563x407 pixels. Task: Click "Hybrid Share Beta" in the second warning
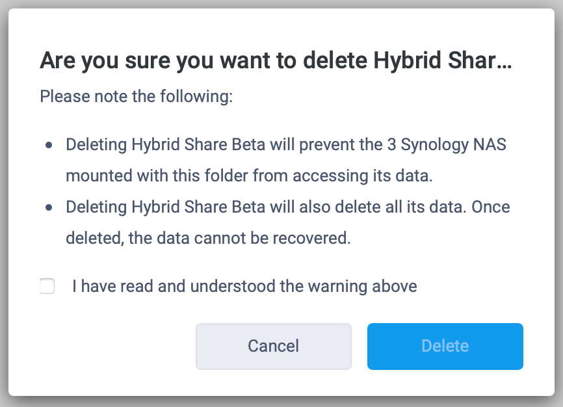tap(198, 207)
